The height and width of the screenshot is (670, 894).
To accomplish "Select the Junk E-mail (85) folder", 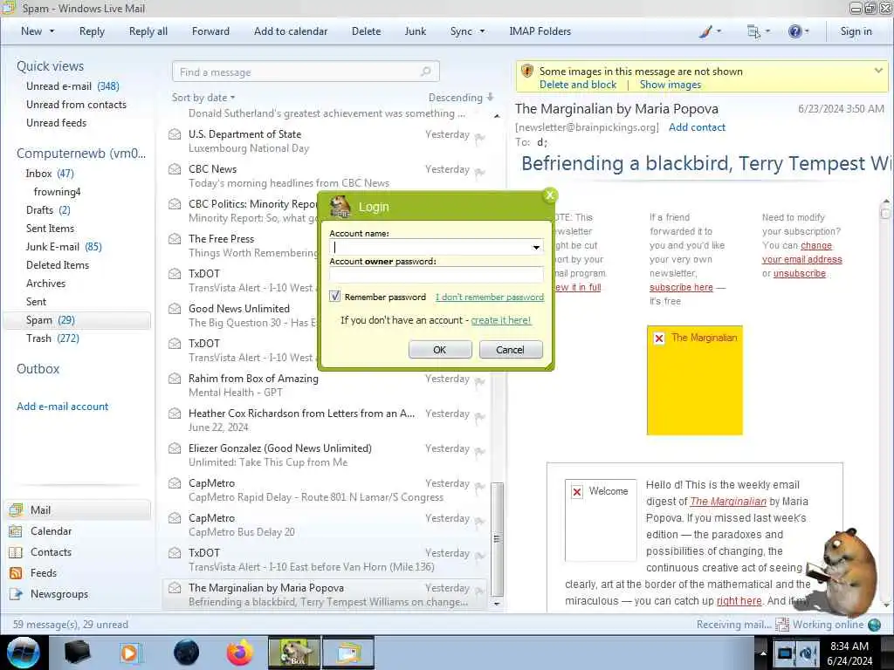I will 64,247.
